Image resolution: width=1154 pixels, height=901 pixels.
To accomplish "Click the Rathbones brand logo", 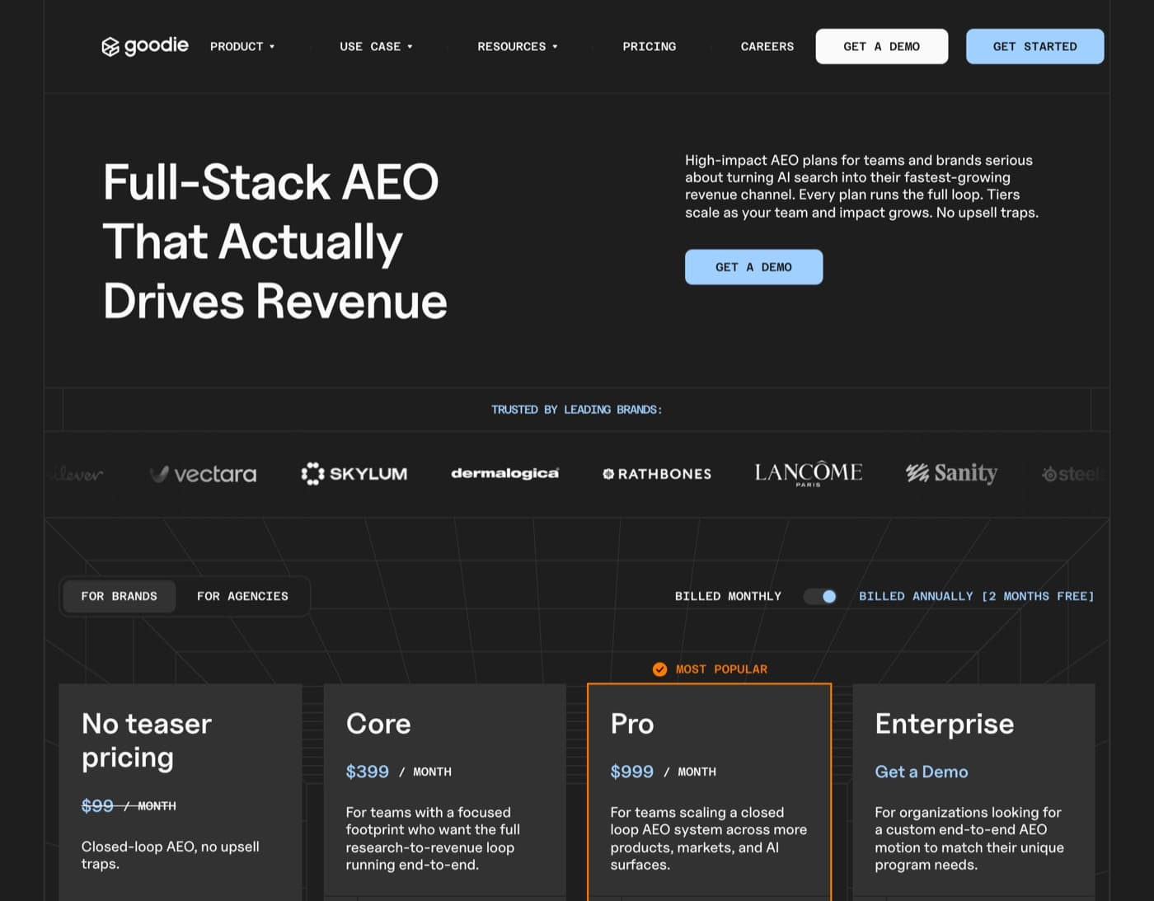I will (657, 474).
